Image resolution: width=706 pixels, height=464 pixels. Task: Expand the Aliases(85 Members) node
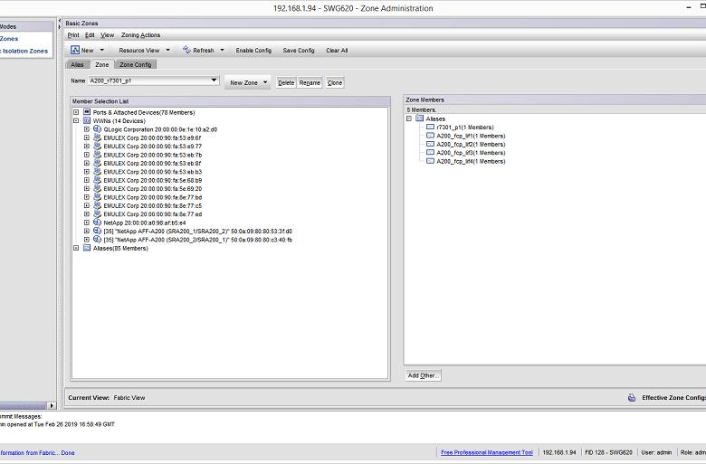(x=76, y=248)
